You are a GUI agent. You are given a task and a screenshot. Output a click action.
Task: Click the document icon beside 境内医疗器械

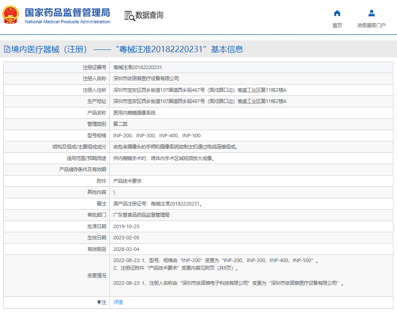tap(7, 49)
